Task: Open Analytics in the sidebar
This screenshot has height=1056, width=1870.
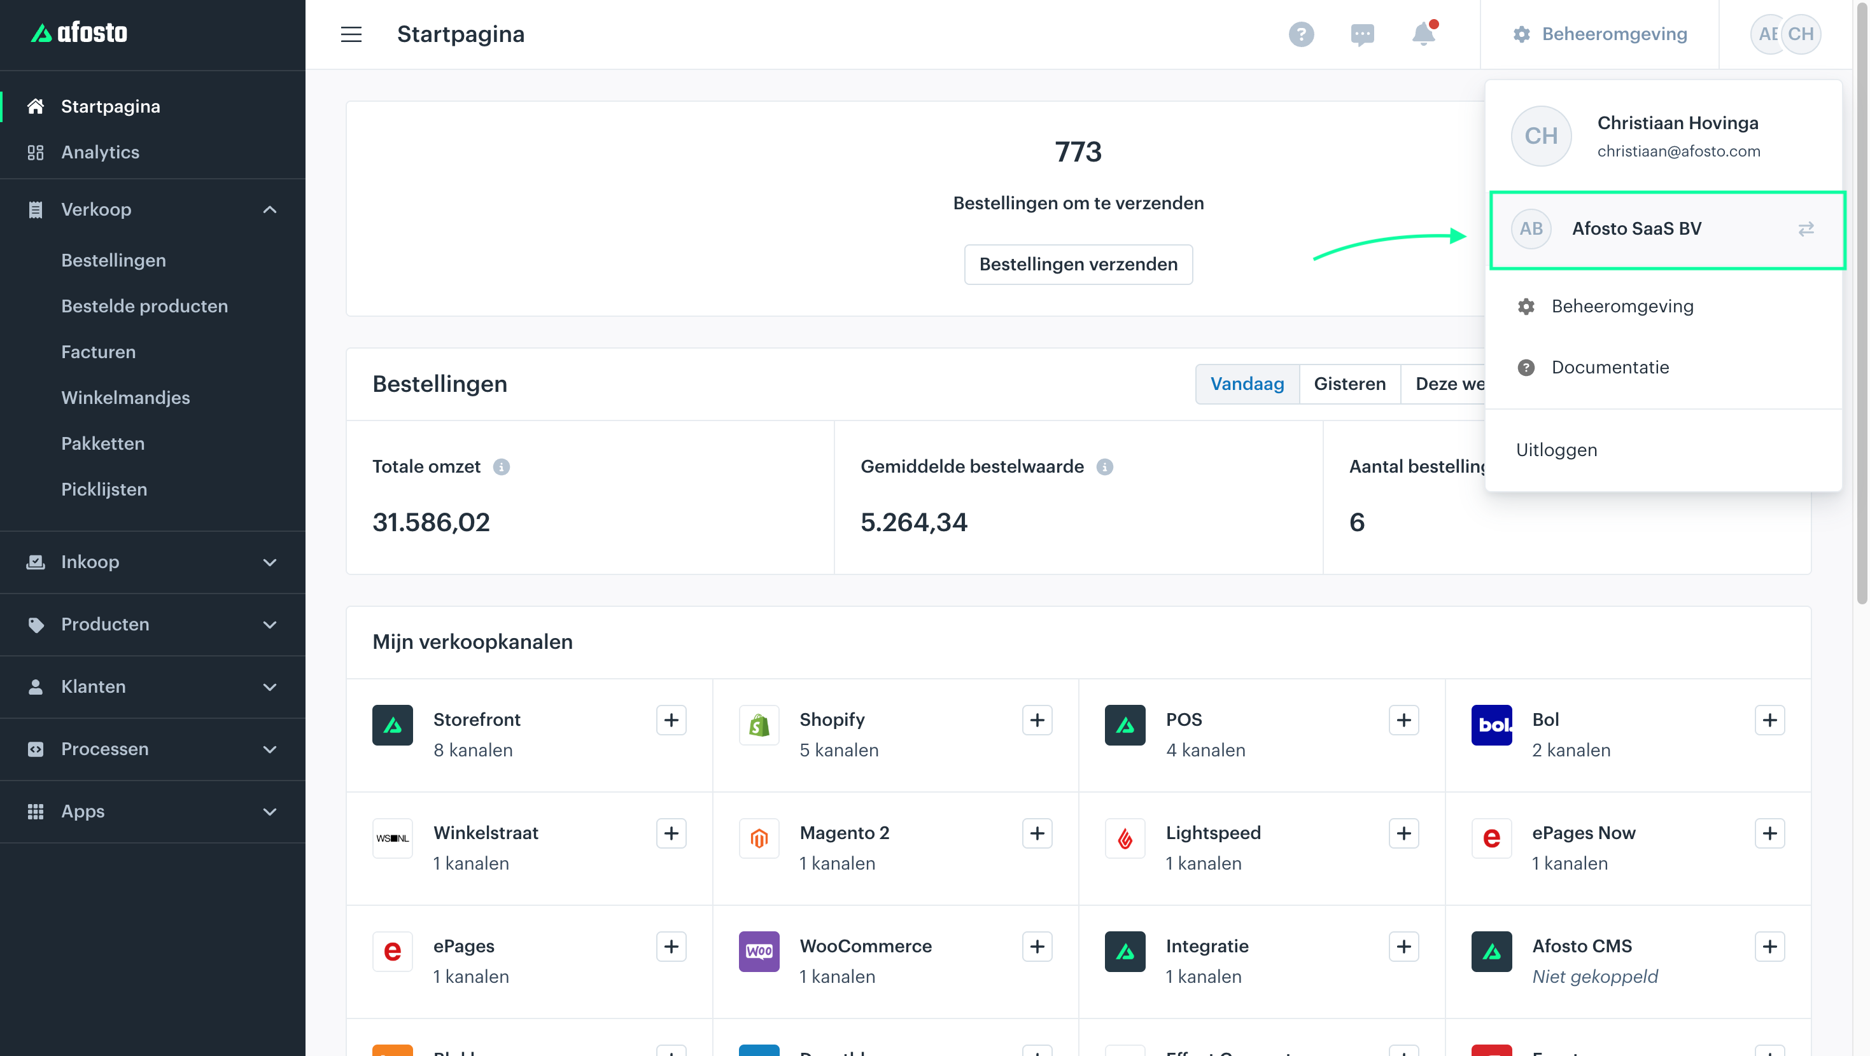Action: [x=153, y=153]
